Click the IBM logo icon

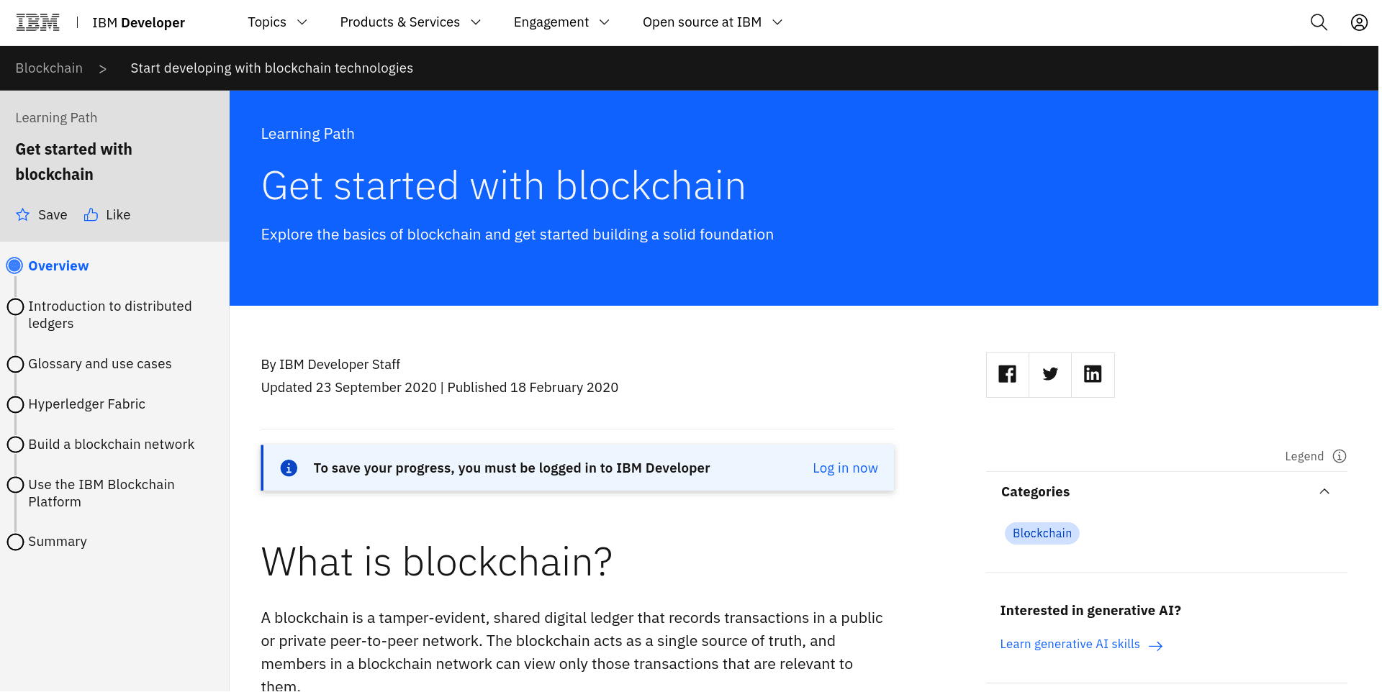37,22
